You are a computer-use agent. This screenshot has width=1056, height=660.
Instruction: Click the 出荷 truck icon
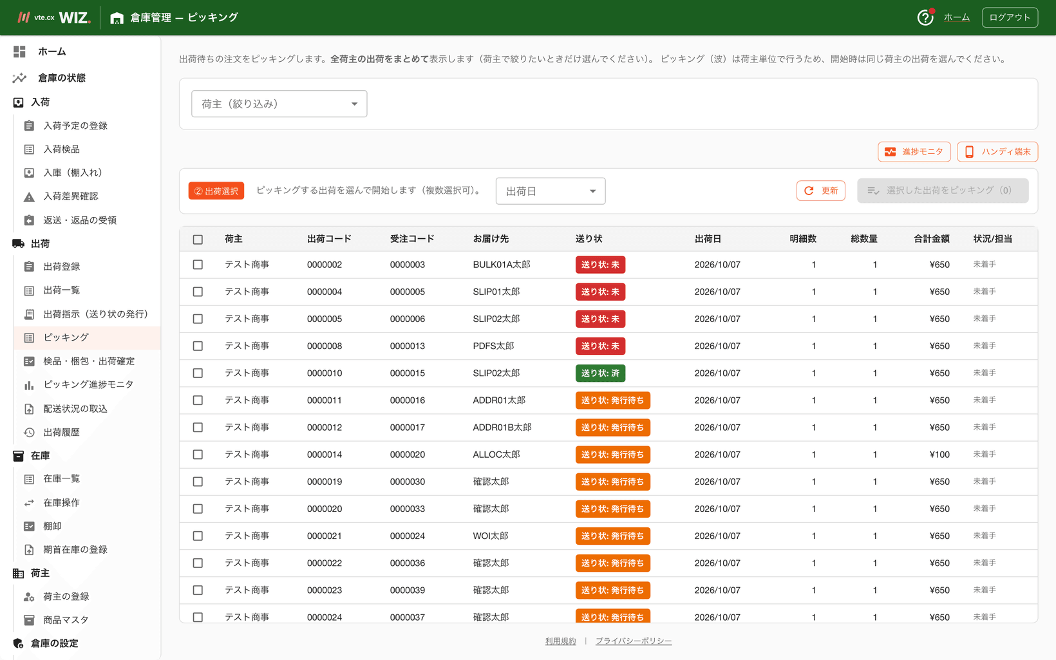18,243
